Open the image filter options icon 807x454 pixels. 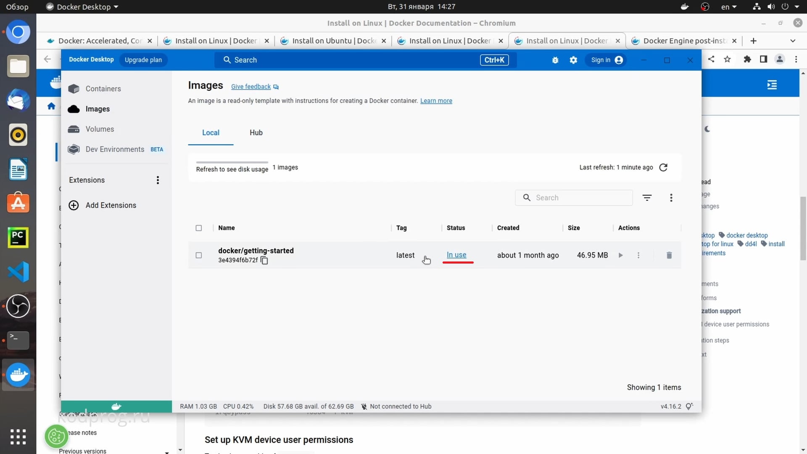coord(647,198)
